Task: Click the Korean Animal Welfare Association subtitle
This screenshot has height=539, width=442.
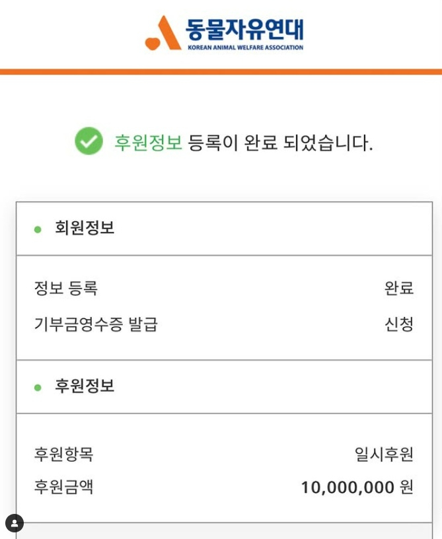Action: point(245,48)
